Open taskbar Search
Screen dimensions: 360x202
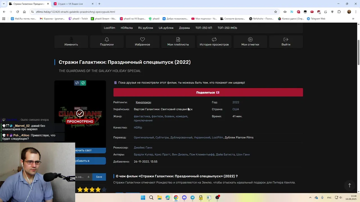point(151,198)
